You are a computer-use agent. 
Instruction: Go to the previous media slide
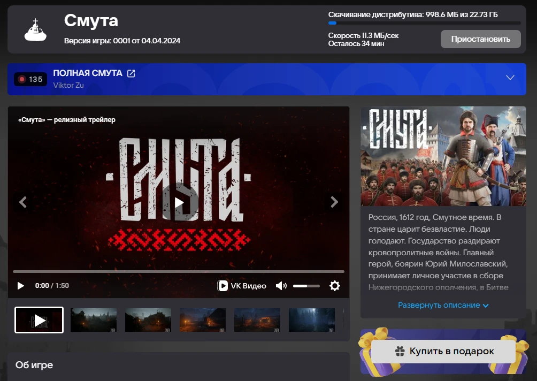[23, 202]
